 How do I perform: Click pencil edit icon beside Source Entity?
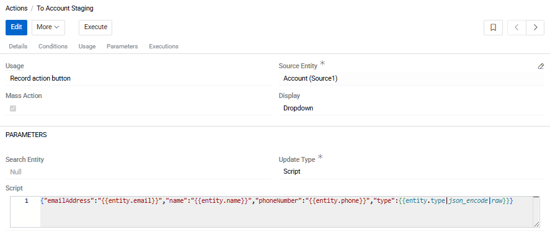tap(541, 66)
